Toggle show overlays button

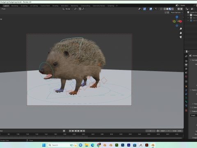(x=151, y=9)
